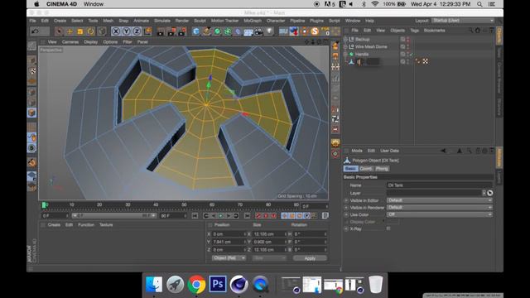Click frame 50 on the timeline ruler

184,205
